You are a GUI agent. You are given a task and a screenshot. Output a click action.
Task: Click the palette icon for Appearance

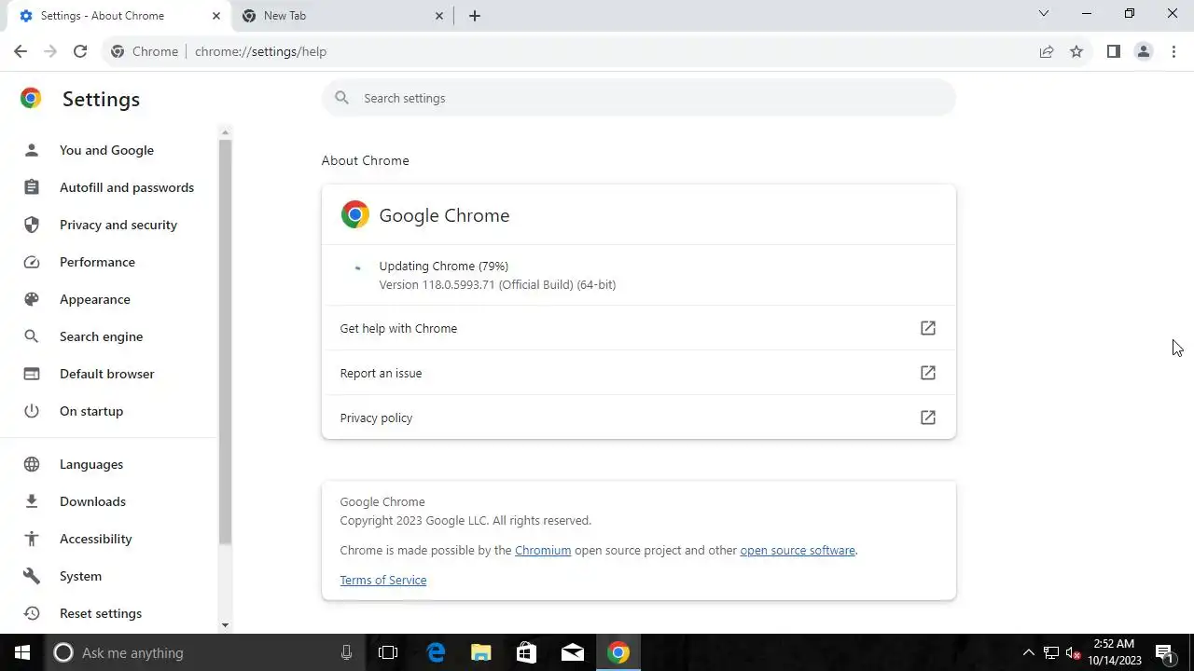[32, 299]
